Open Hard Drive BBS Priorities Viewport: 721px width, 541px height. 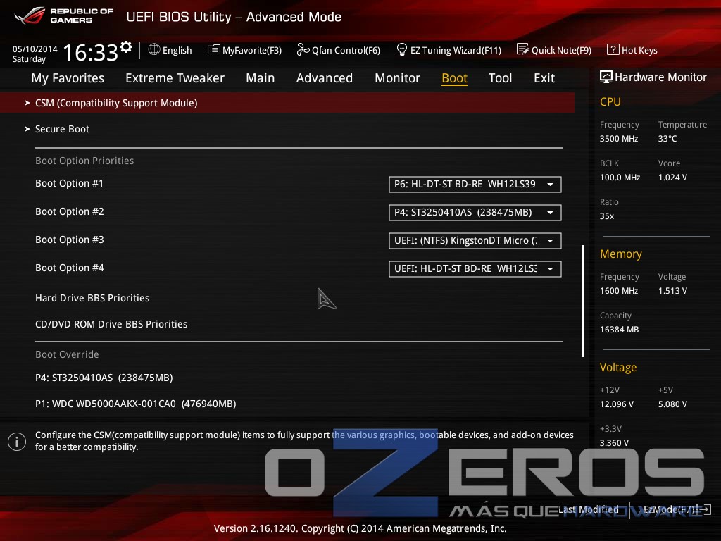tap(92, 298)
